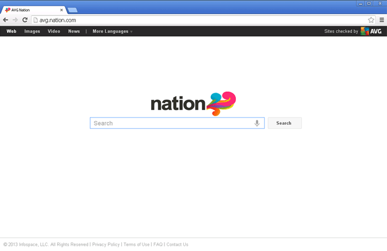Click the microphone voice search icon

click(257, 123)
